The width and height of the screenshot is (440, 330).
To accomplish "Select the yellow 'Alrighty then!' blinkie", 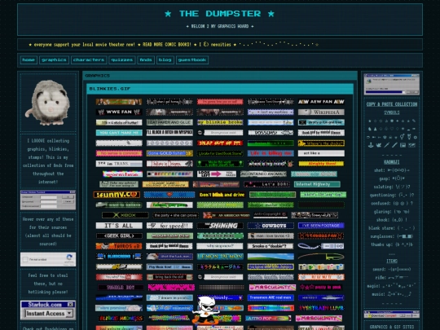I will (321, 164).
